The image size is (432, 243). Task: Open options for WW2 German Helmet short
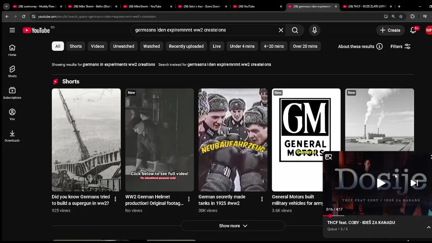(x=189, y=199)
